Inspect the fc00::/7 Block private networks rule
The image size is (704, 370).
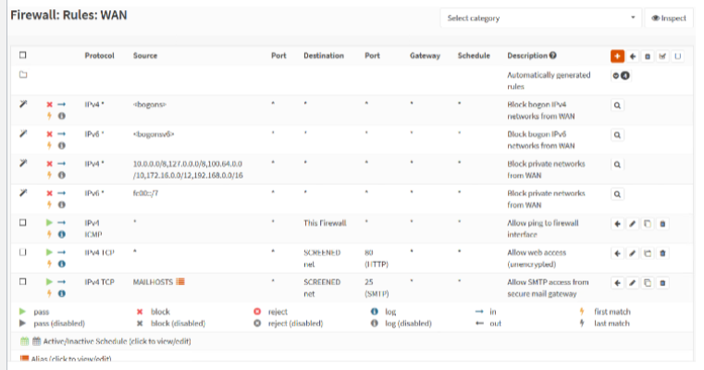[617, 194]
